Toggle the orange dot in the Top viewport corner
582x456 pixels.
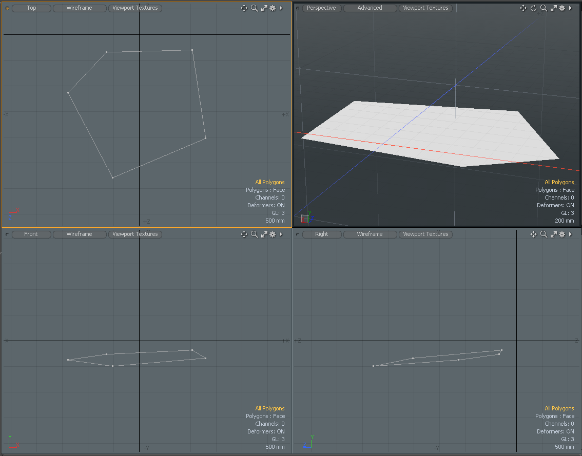(7, 8)
